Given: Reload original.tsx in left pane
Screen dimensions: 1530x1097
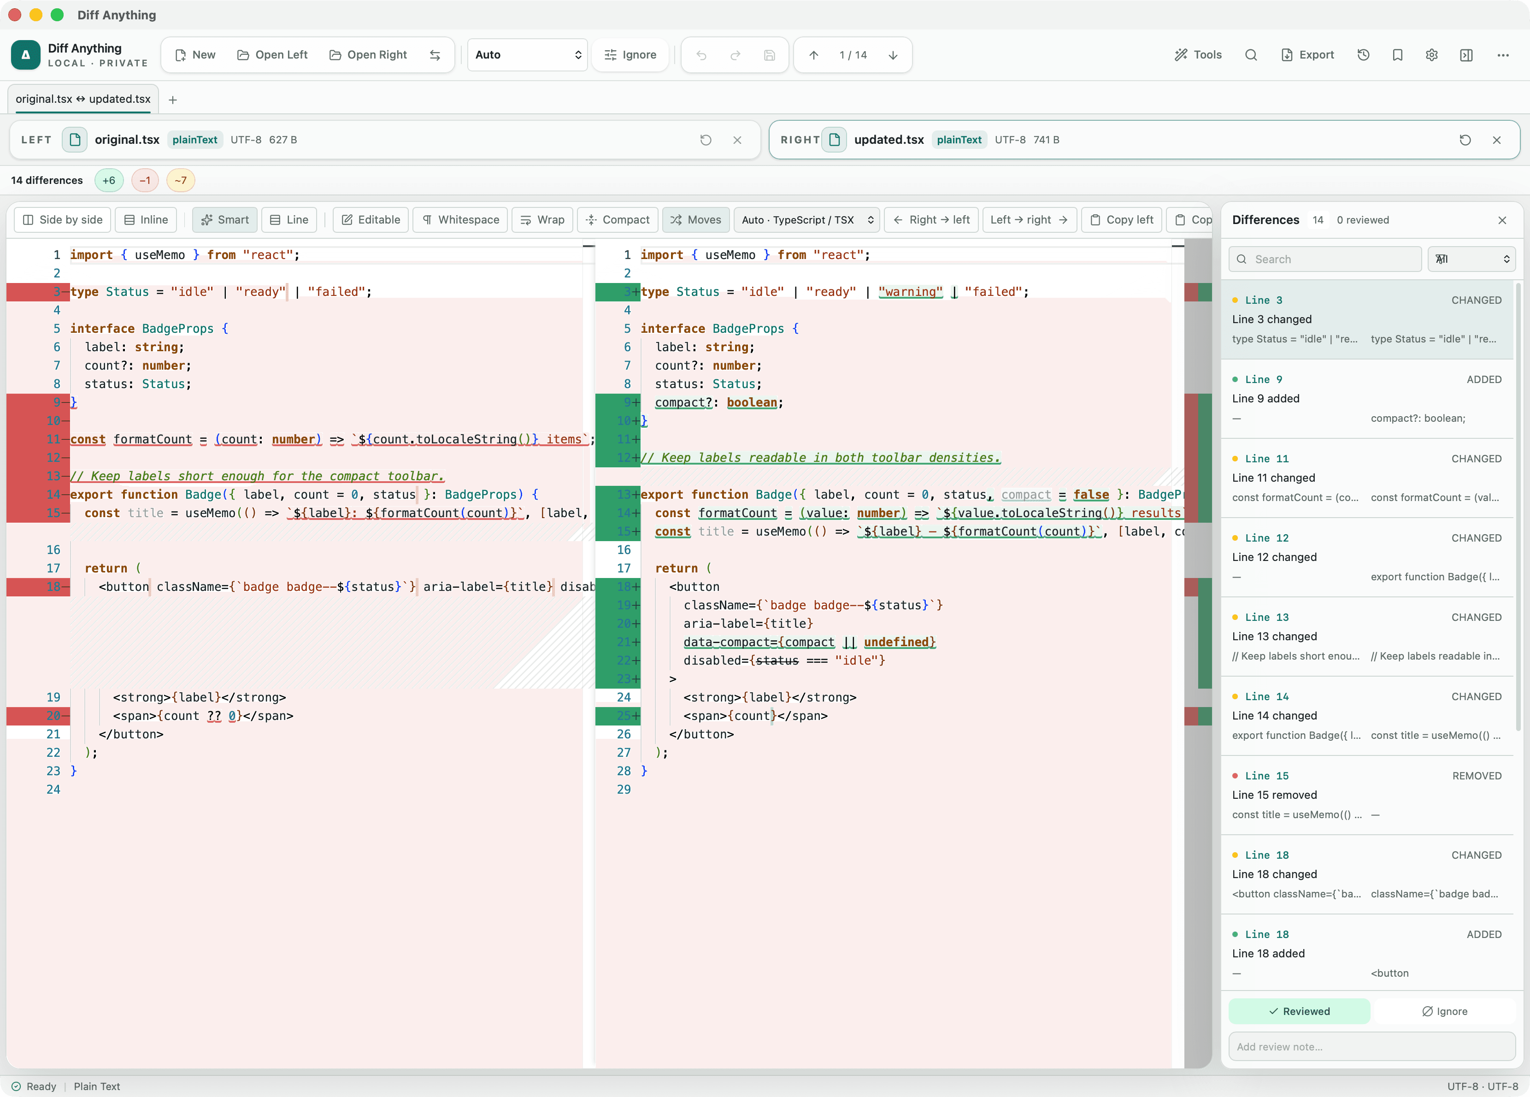Looking at the screenshot, I should click(706, 140).
